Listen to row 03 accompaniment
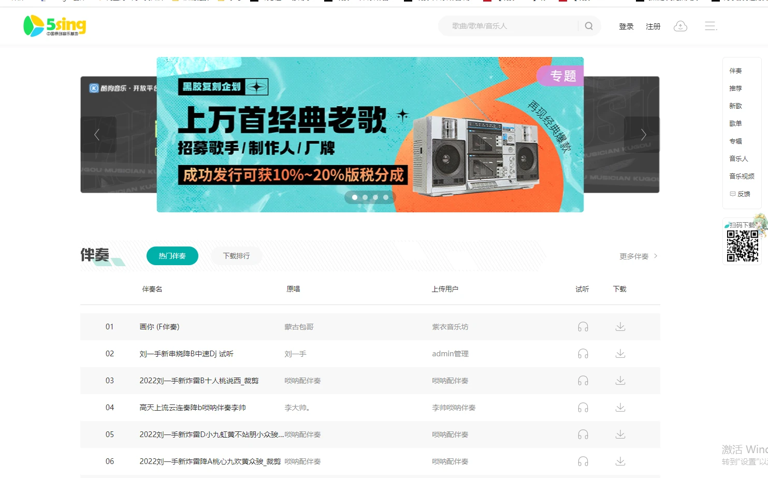The width and height of the screenshot is (768, 478). pos(583,381)
